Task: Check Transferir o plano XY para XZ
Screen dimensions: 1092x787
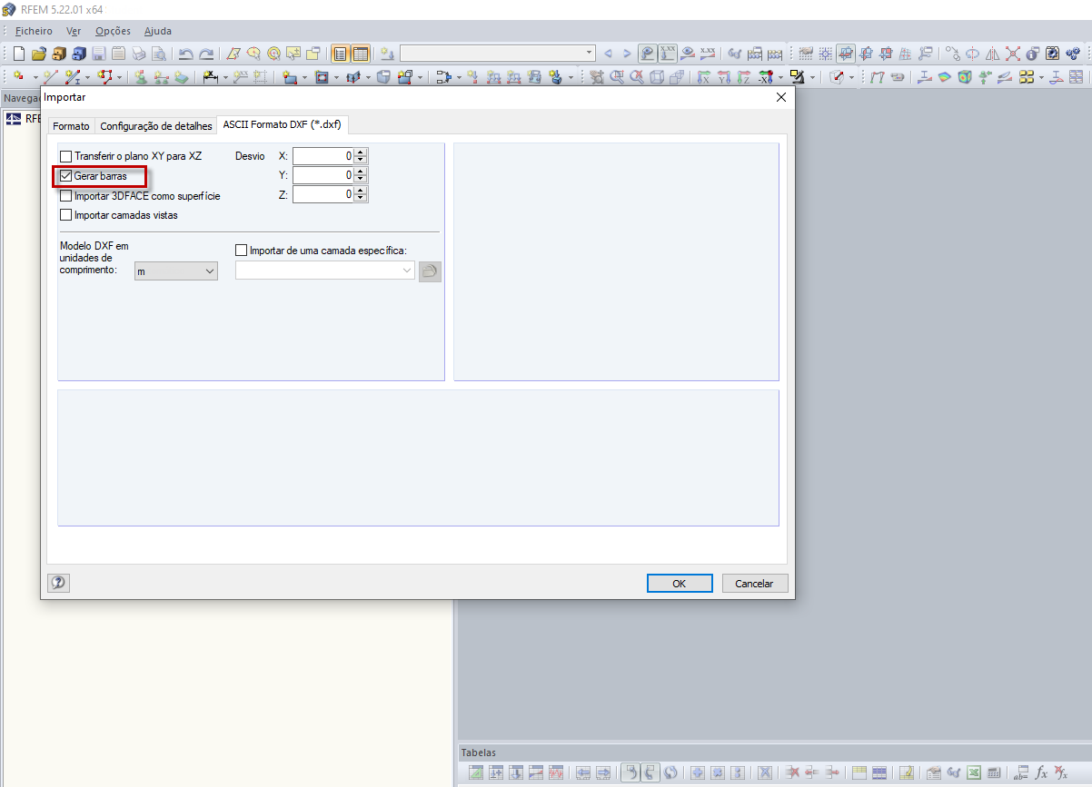Action: point(65,155)
